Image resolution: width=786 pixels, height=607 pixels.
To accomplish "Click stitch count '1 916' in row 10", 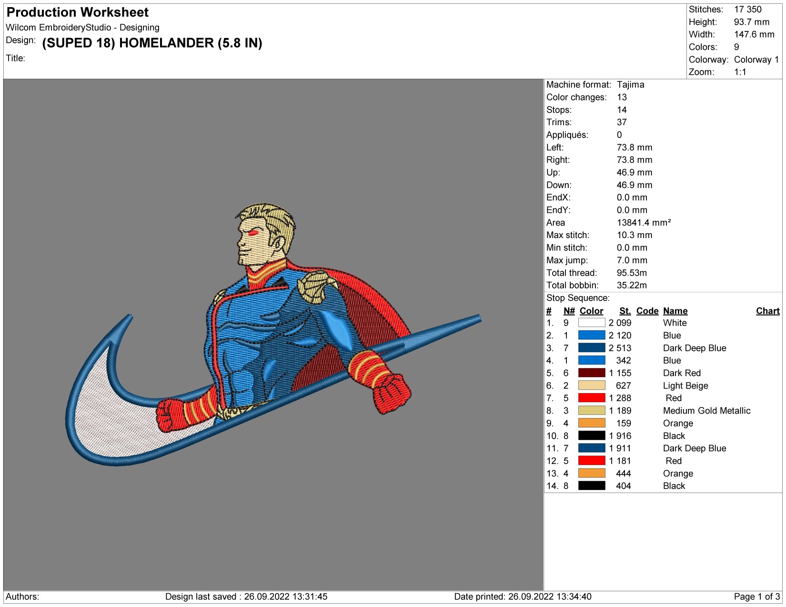I will point(620,436).
